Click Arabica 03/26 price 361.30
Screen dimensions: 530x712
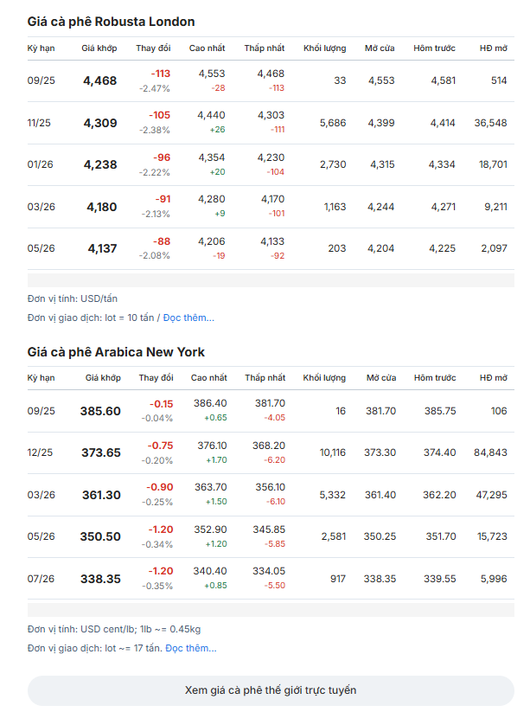[101, 495]
